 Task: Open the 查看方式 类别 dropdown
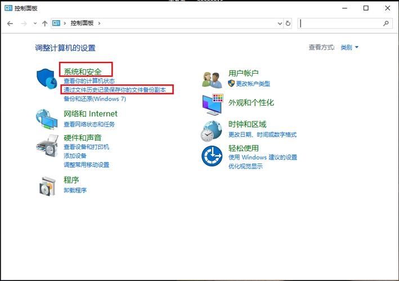pyautogui.click(x=349, y=47)
